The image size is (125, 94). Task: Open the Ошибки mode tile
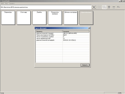click(39, 18)
